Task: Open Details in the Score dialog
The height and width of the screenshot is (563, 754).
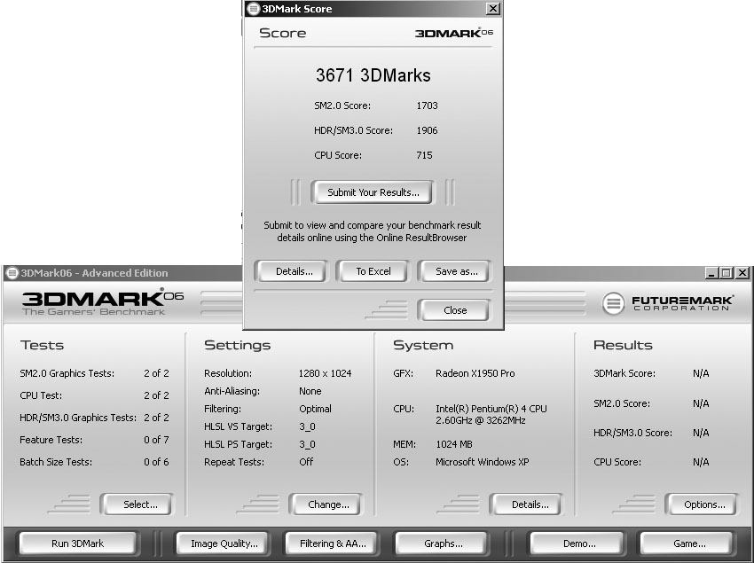Action: [x=294, y=271]
